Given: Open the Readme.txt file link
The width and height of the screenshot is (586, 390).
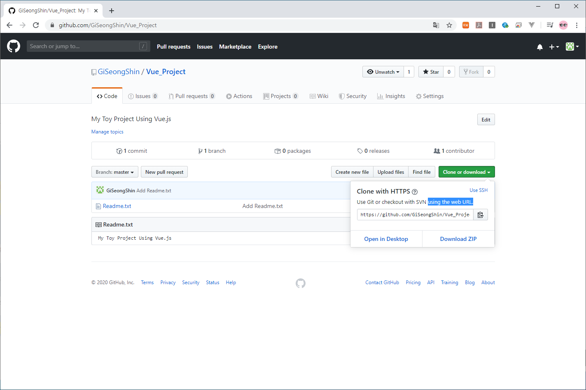Looking at the screenshot, I should pyautogui.click(x=117, y=206).
